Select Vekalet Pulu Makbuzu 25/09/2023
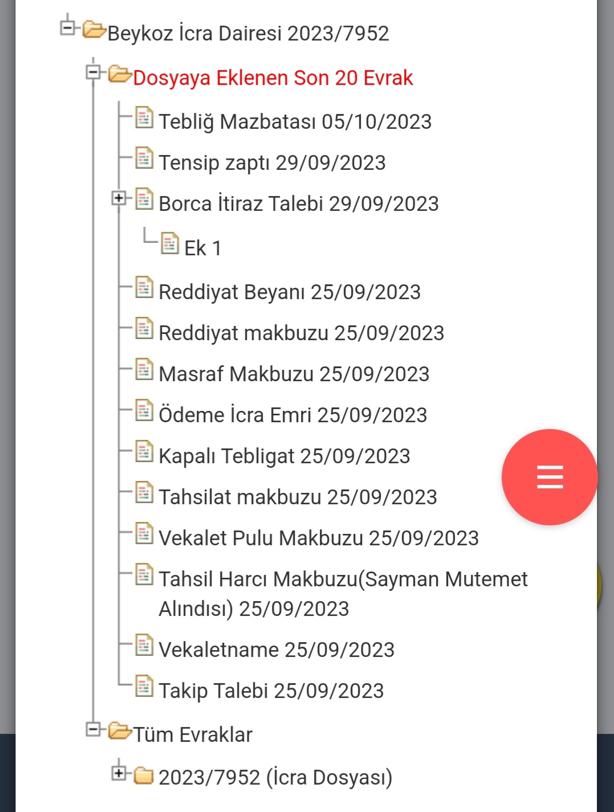The height and width of the screenshot is (812, 614). pyautogui.click(x=319, y=538)
